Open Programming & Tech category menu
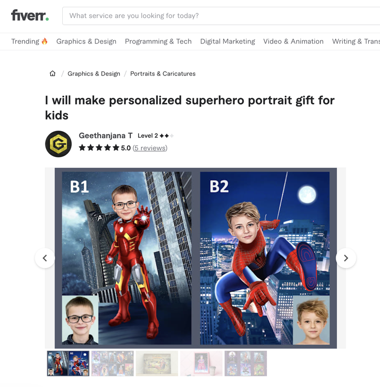 (x=158, y=41)
